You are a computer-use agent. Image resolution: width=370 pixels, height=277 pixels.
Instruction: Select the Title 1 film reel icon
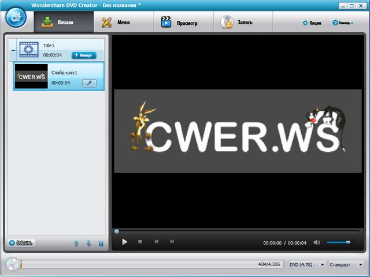click(29, 50)
